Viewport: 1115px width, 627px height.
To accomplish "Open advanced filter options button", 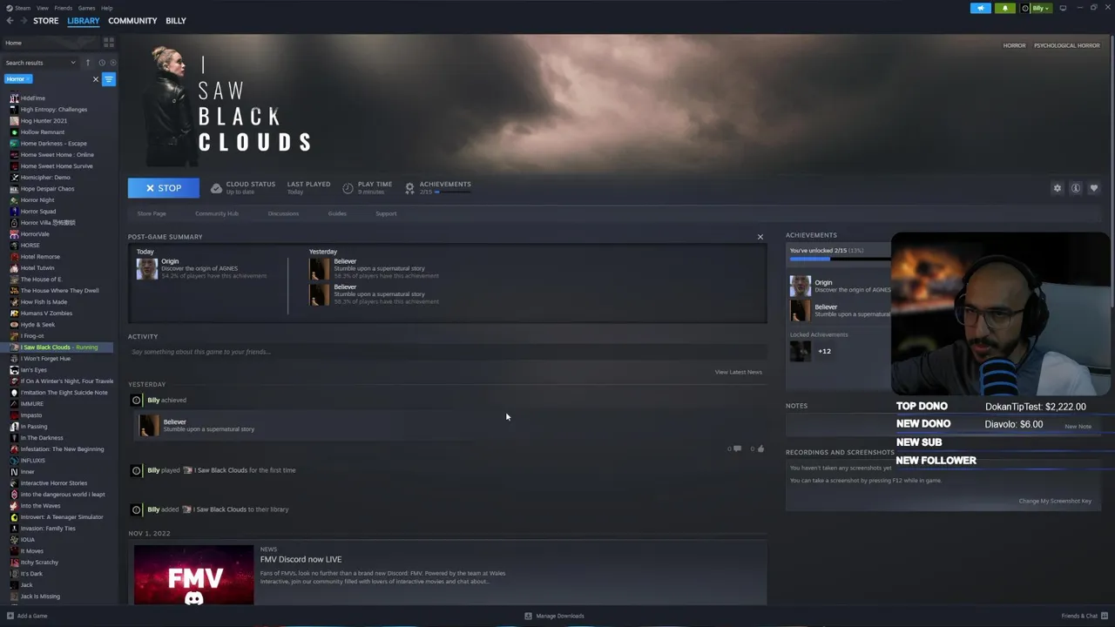I will (109, 79).
